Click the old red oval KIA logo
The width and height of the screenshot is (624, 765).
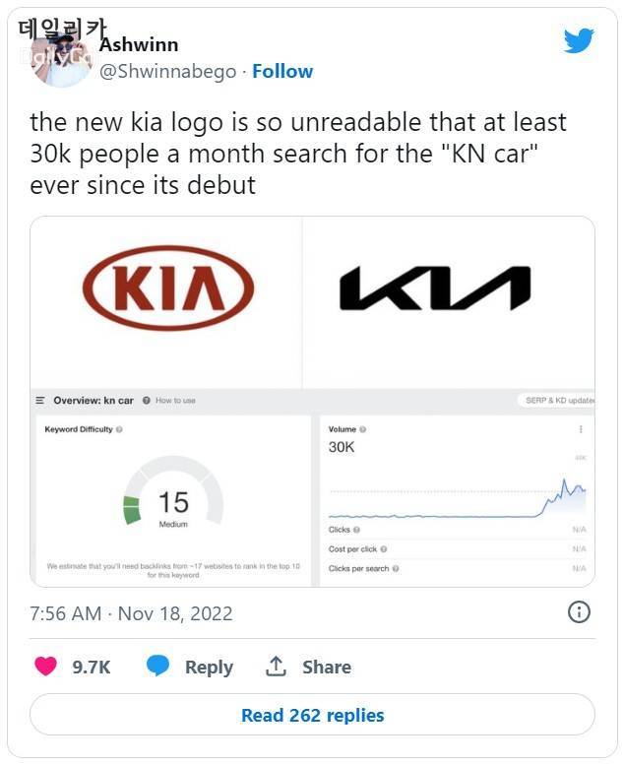[x=167, y=288]
